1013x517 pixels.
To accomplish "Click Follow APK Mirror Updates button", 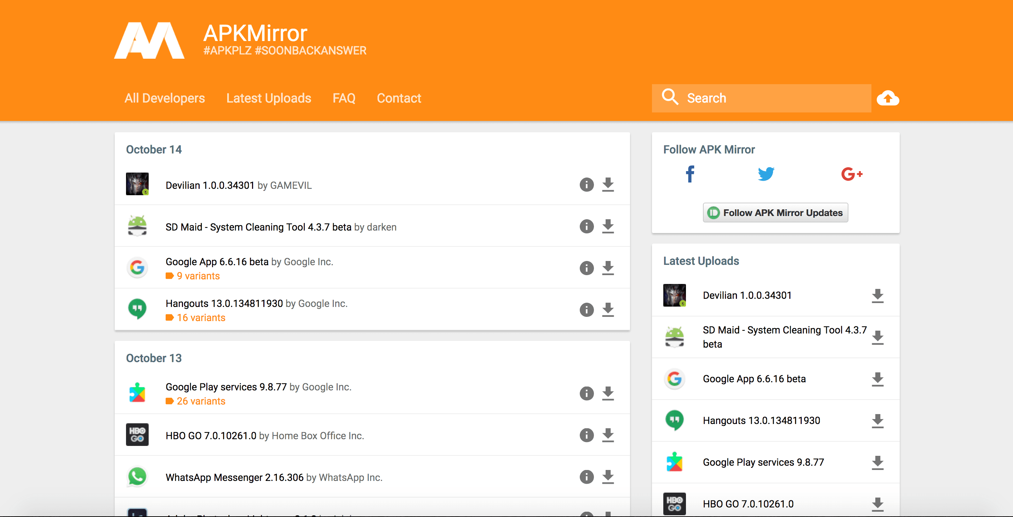I will (x=775, y=213).
